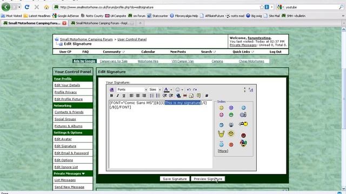Image resolution: width=346 pixels, height=194 pixels.
Task: Insert the yellow smile smiley
Action: tap(221, 108)
